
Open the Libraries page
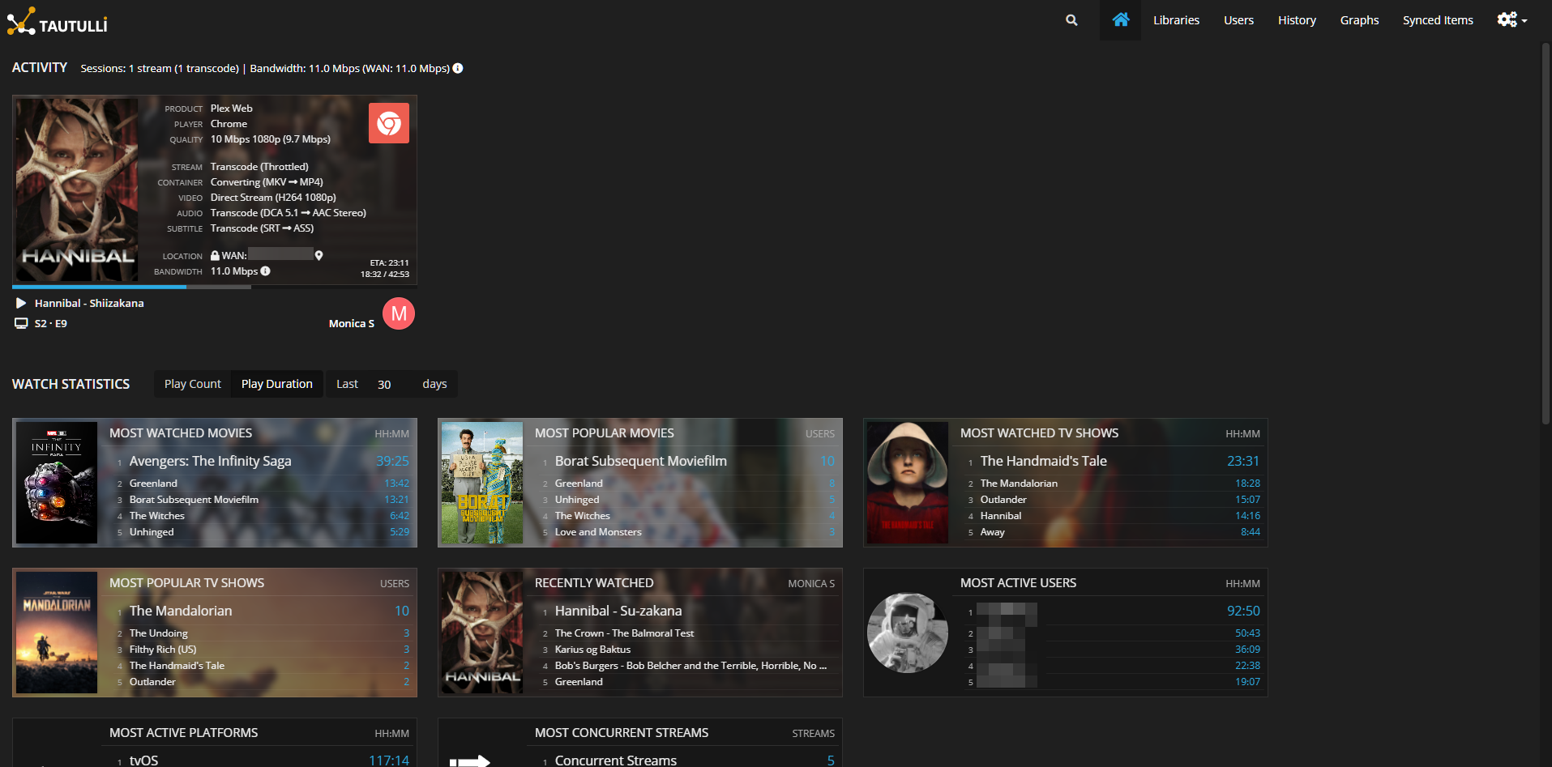coord(1176,20)
